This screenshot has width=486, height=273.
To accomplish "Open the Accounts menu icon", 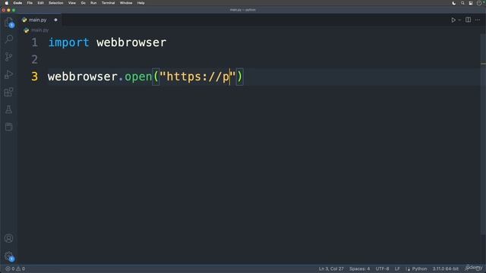I will click(8, 238).
